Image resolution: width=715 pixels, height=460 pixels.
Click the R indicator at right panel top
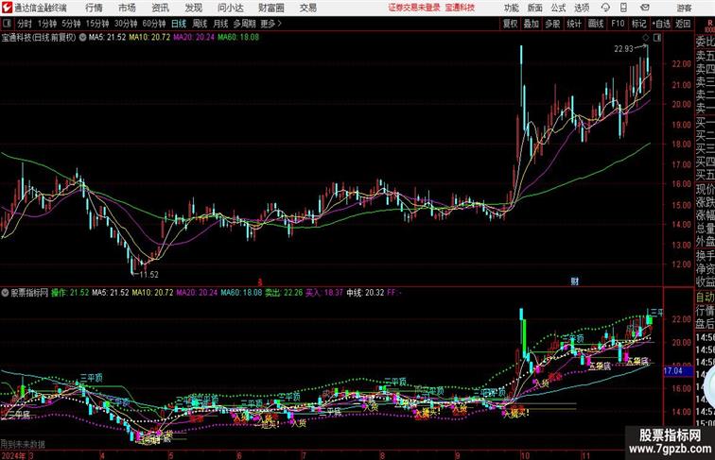click(709, 24)
